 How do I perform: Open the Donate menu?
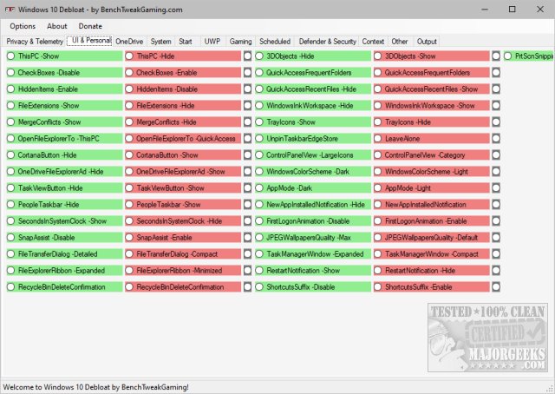tap(90, 26)
